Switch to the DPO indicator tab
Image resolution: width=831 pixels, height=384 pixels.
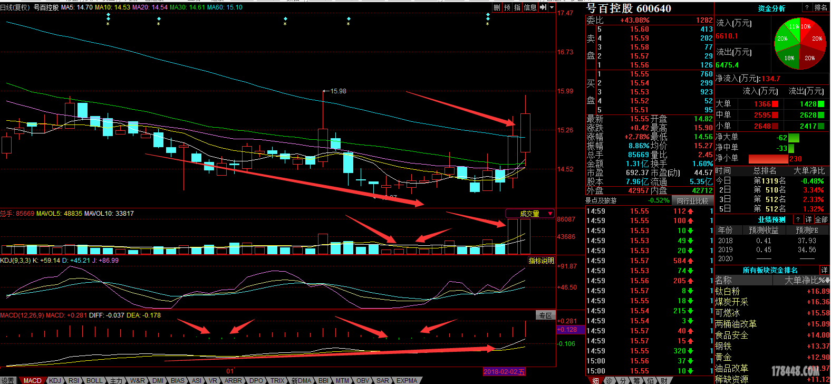256,380
